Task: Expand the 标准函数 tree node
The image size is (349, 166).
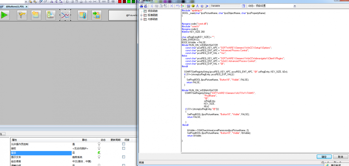Action: click(x=142, y=15)
